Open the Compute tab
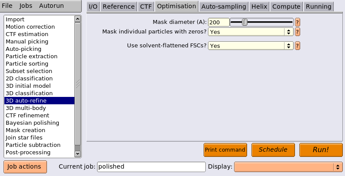Image resolution: width=345 pixels, height=176 pixels. coord(286,7)
